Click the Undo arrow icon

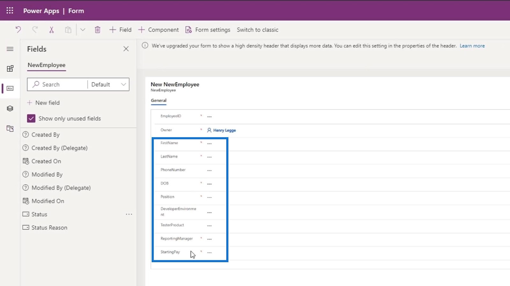coord(18,30)
